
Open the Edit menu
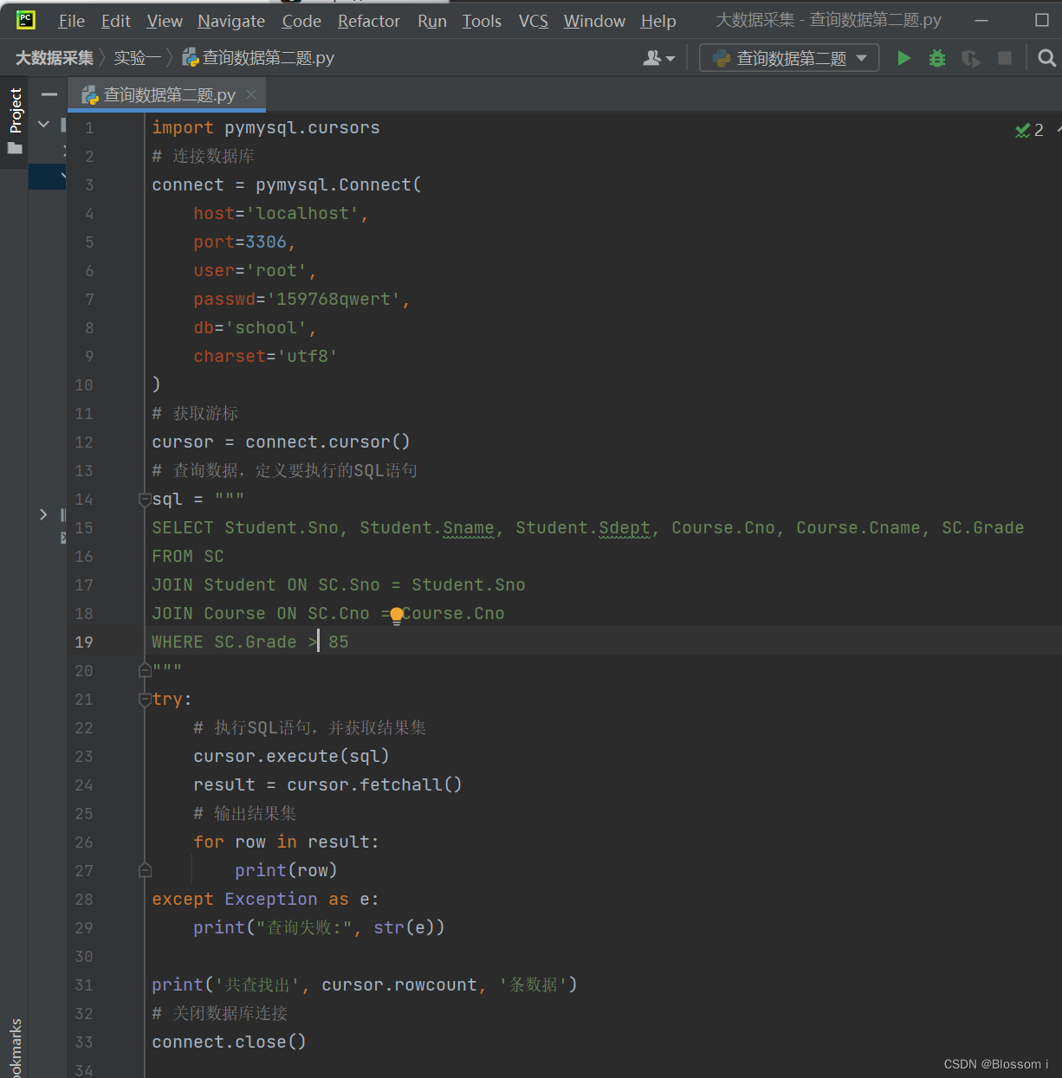point(115,21)
